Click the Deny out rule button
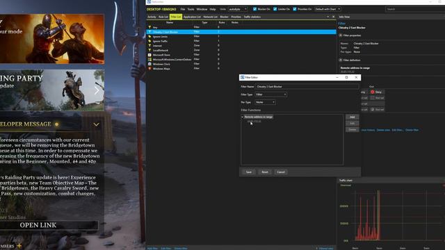This screenshot has height=250, width=445. tap(377, 92)
